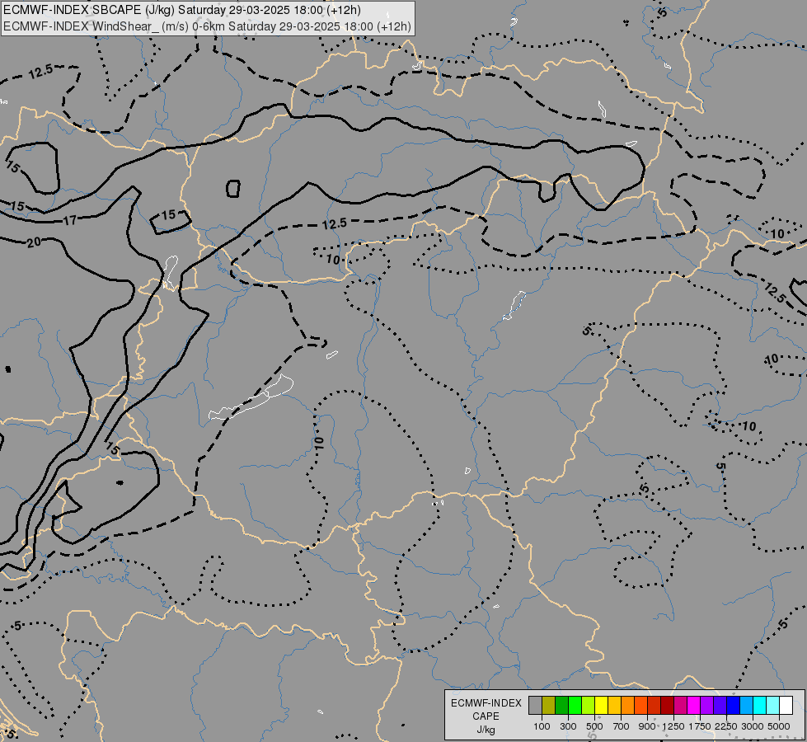Click the 2250 tick label on the legend
Image resolution: width=807 pixels, height=742 pixels.
(726, 726)
